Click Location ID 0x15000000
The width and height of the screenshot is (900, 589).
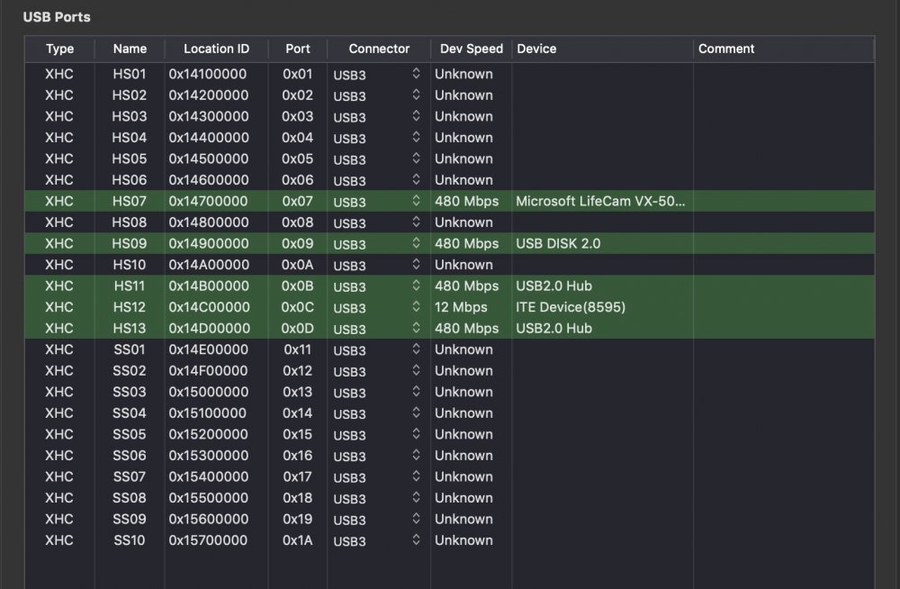tap(209, 392)
